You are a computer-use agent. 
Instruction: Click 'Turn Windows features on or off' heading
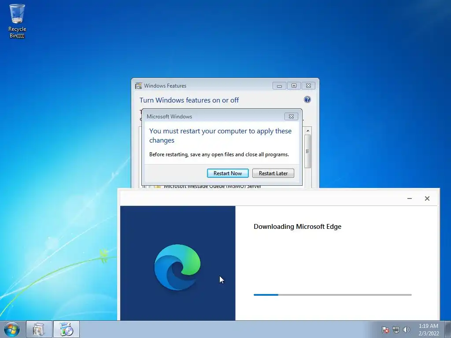click(189, 100)
